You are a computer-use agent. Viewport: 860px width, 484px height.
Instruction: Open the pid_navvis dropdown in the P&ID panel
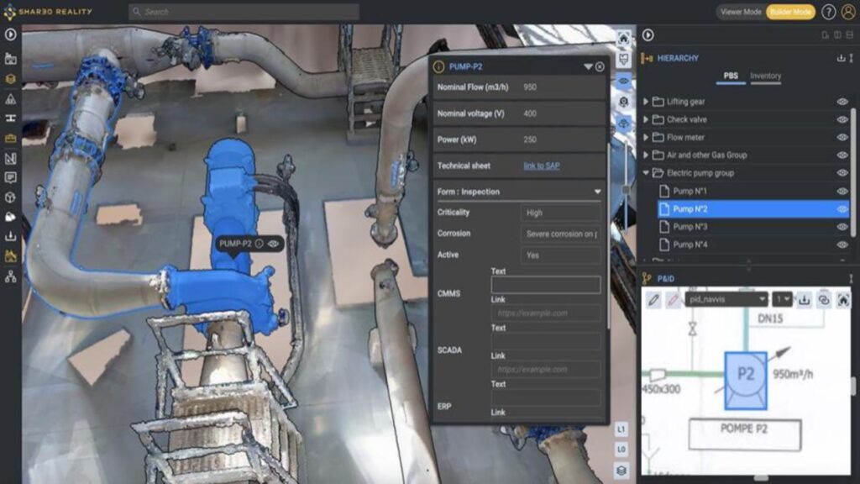(x=726, y=299)
